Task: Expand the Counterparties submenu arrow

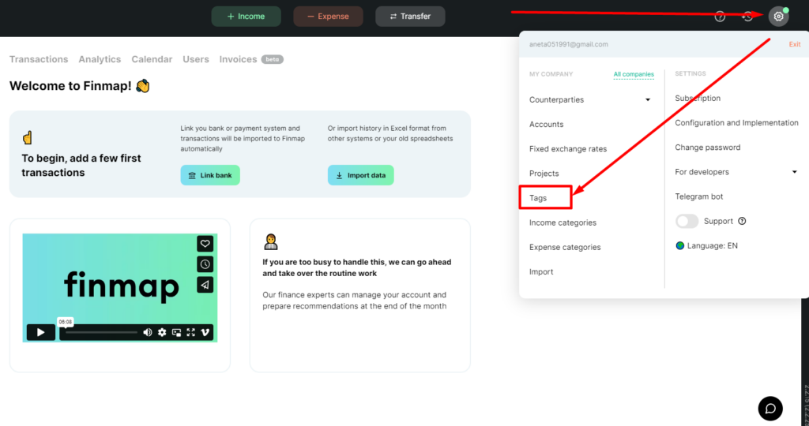Action: coord(648,99)
